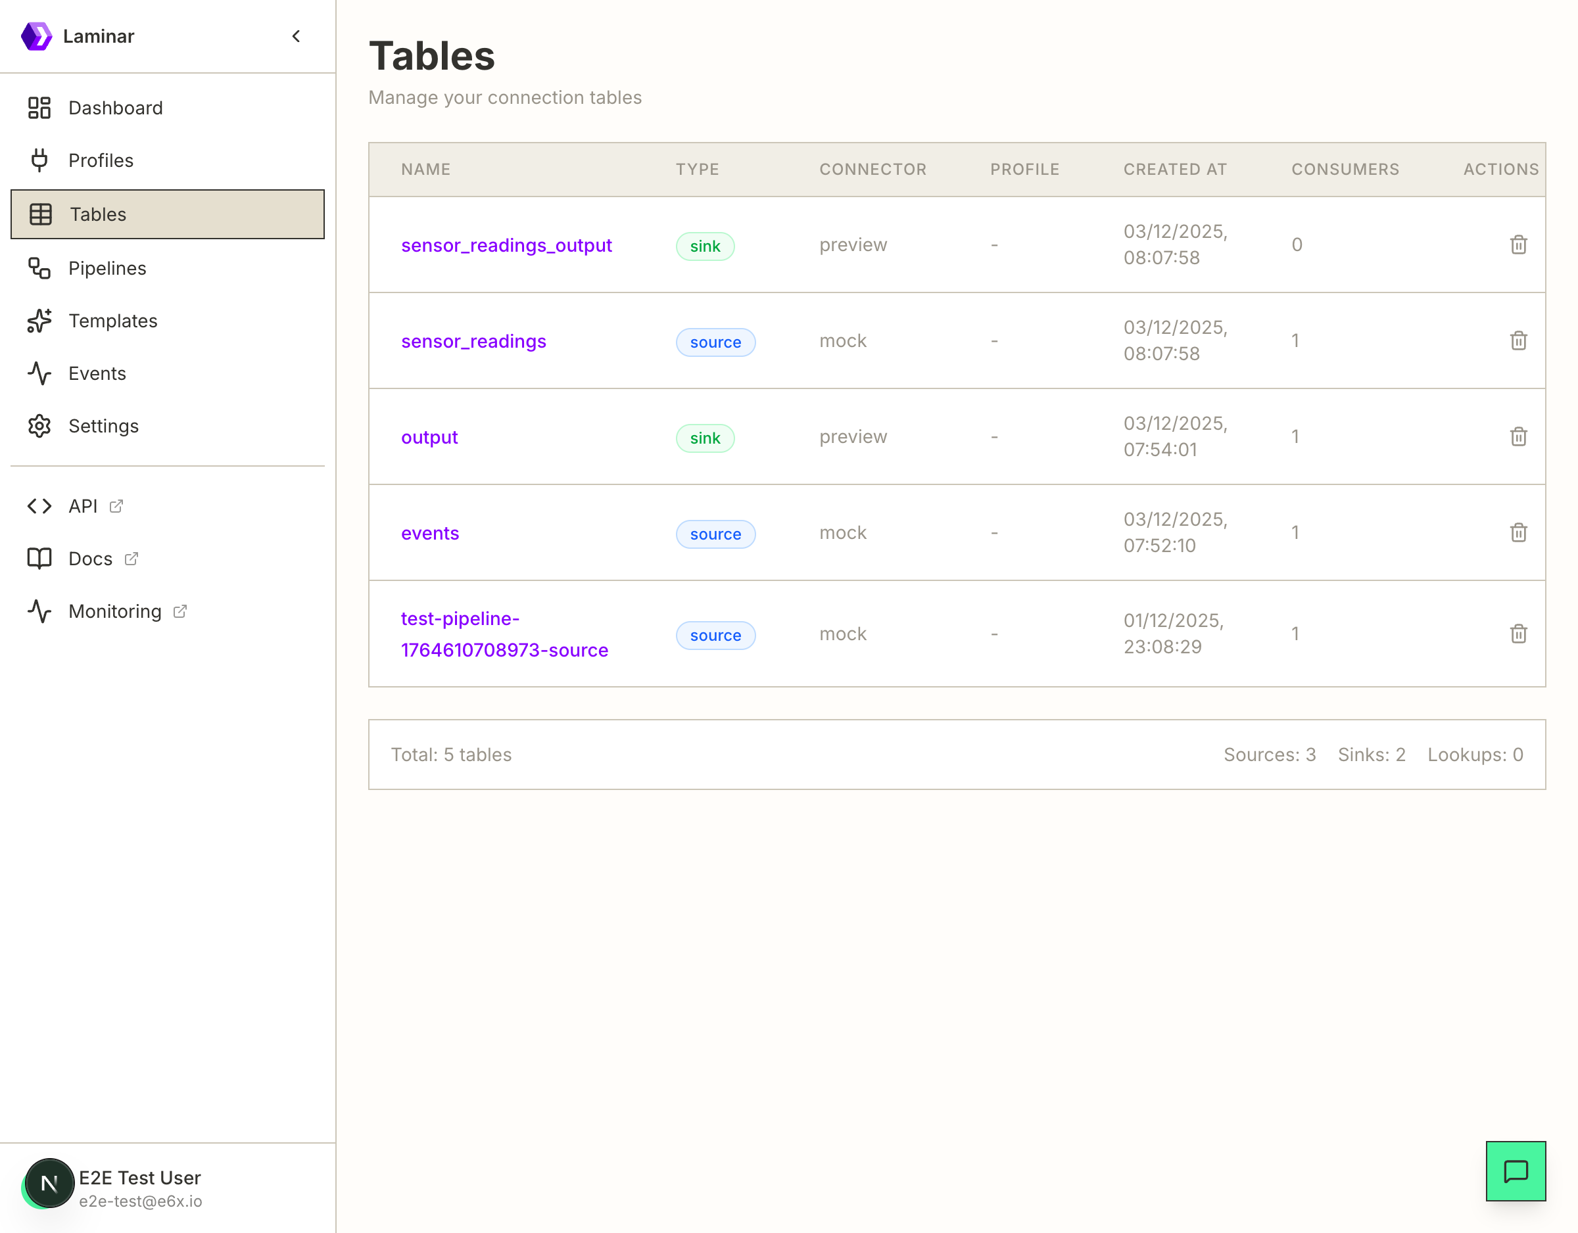The width and height of the screenshot is (1578, 1233).
Task: Delete the sensor_readings_output table
Action: [1519, 245]
